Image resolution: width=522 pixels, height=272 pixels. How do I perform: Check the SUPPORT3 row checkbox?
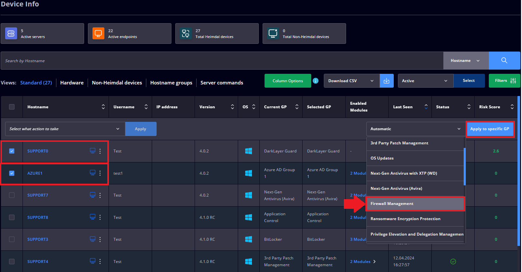click(x=12, y=239)
